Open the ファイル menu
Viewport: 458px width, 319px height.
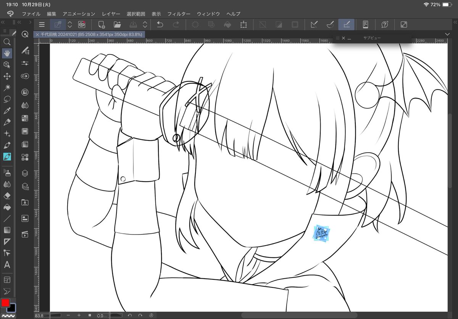pyautogui.click(x=31, y=14)
